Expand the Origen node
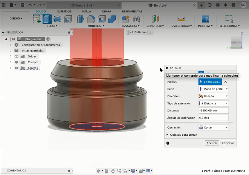The width and height of the screenshot is (249, 175). (10, 57)
